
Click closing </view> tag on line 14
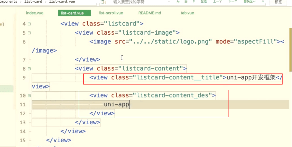73,131
